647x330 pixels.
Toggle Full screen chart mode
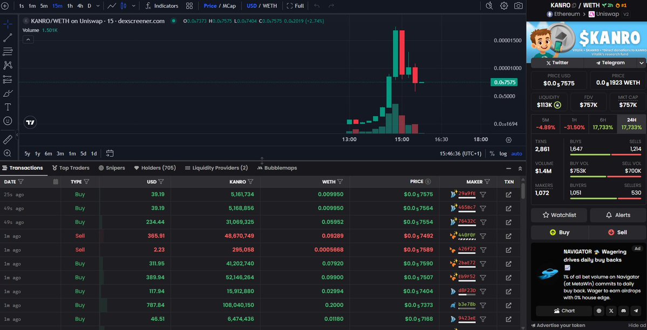coord(296,6)
